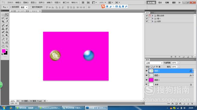This screenshot has height=110, width=197.
Task: Select the Quick Selection tool
Action: point(7,18)
